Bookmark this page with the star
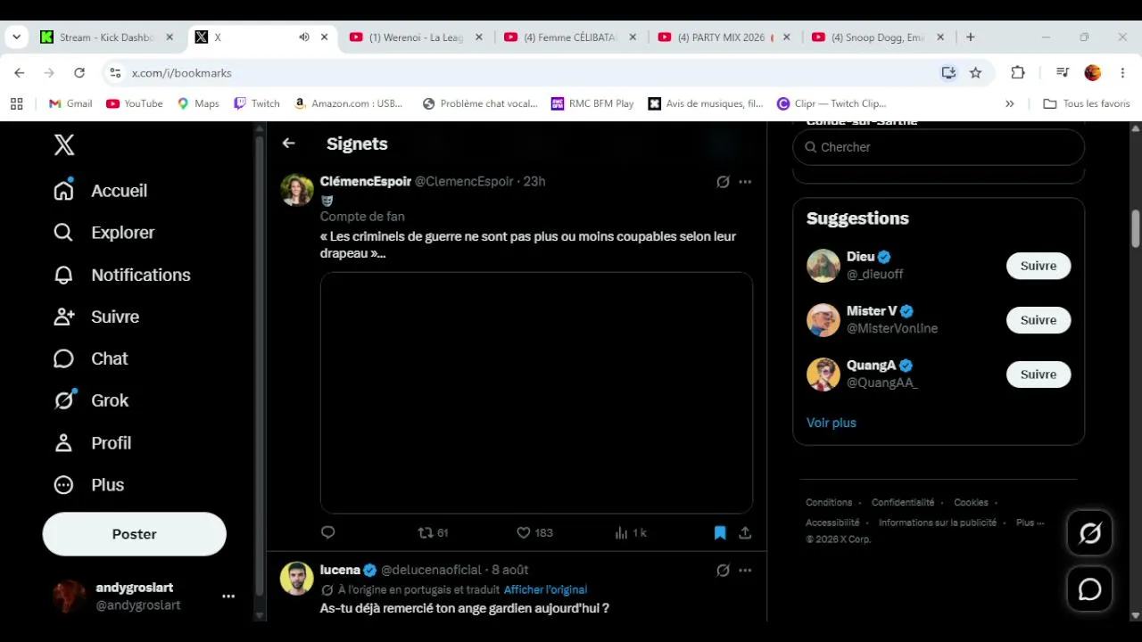The height and width of the screenshot is (642, 1142). (976, 73)
